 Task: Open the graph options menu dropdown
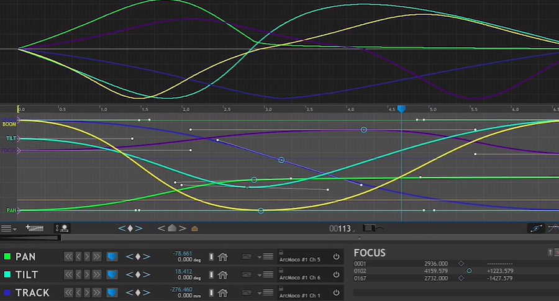click(x=8, y=228)
